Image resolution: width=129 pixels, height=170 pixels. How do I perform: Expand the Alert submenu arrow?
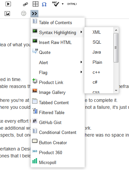click(x=81, y=62)
